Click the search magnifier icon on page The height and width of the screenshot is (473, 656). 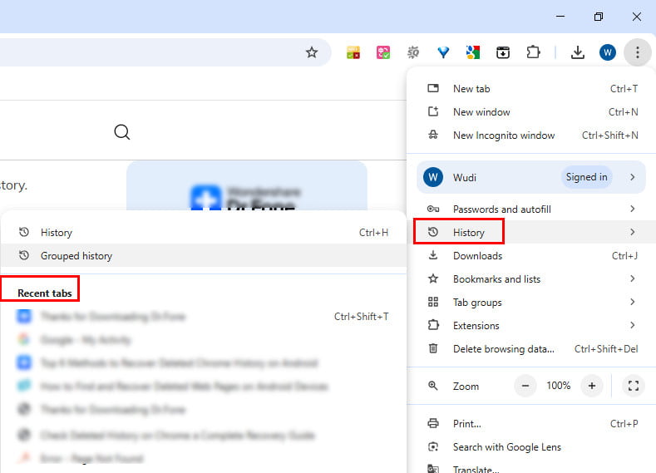(x=122, y=132)
